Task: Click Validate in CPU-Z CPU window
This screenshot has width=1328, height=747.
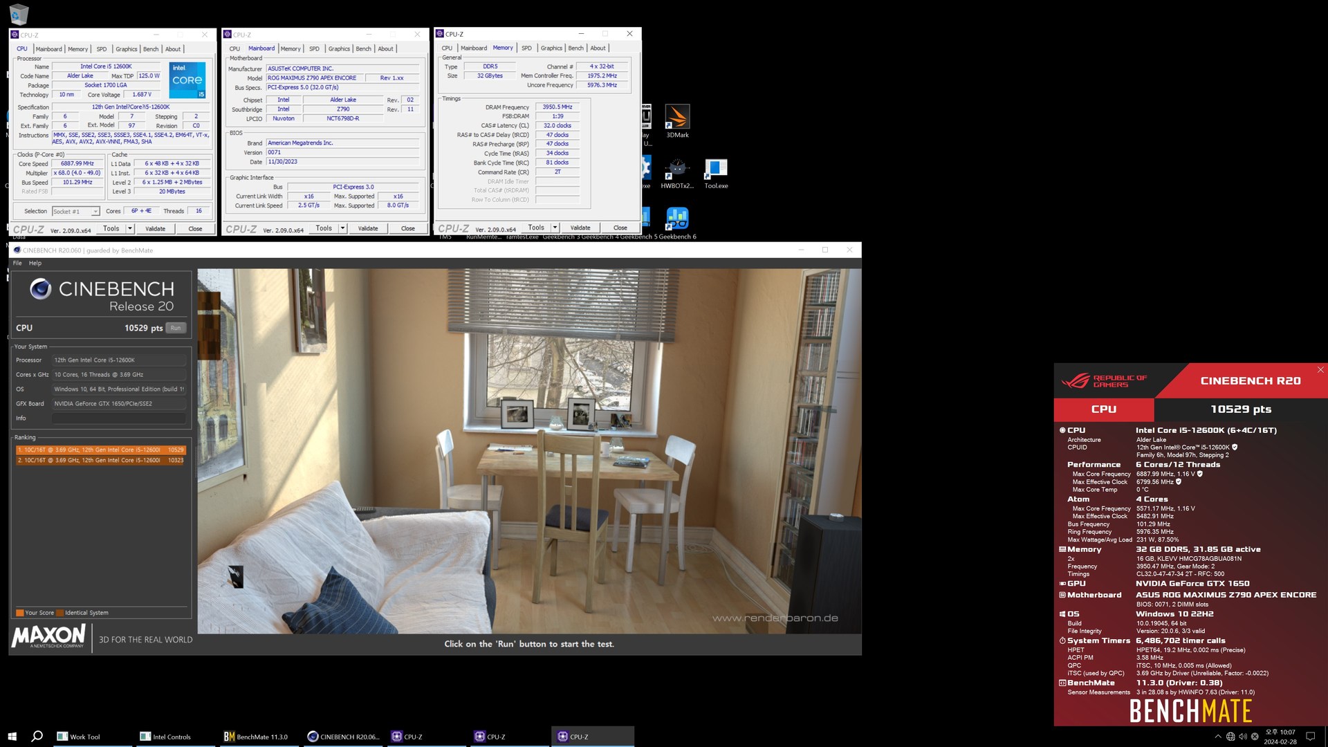Action: point(155,228)
